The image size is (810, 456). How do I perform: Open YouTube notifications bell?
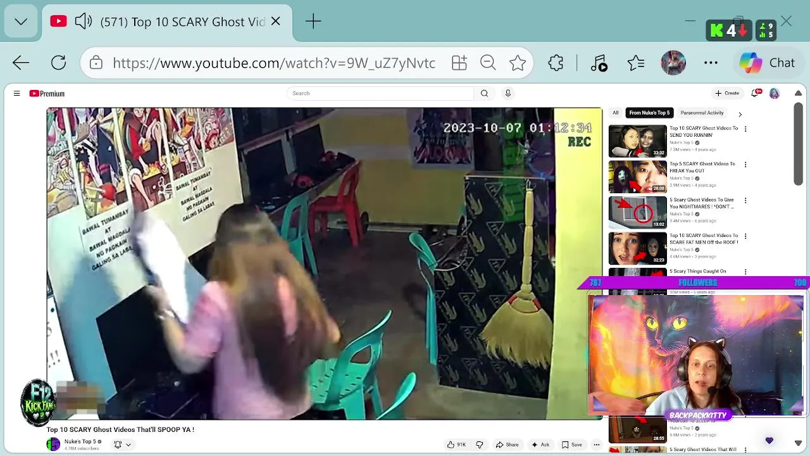click(x=756, y=93)
